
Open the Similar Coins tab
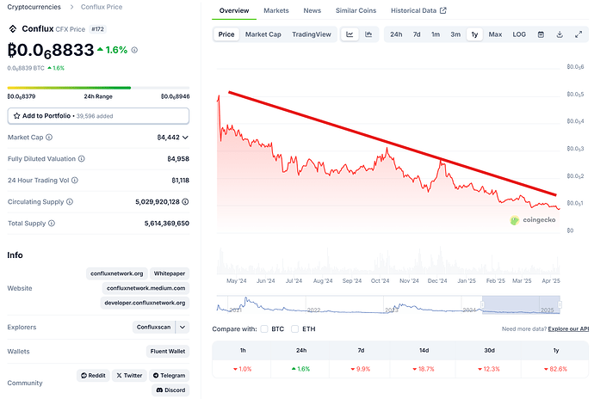(356, 10)
